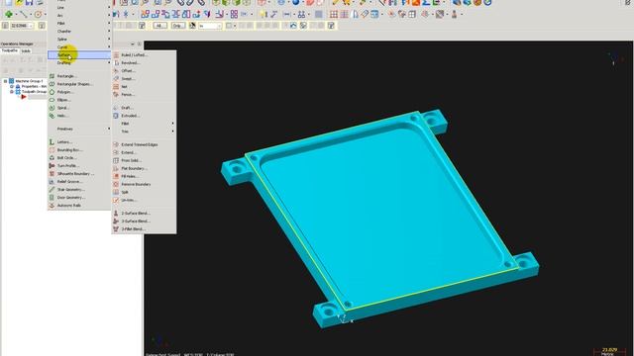Select the Letters icon

(52, 142)
